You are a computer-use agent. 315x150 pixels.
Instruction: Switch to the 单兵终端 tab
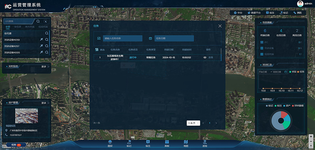(29, 27)
